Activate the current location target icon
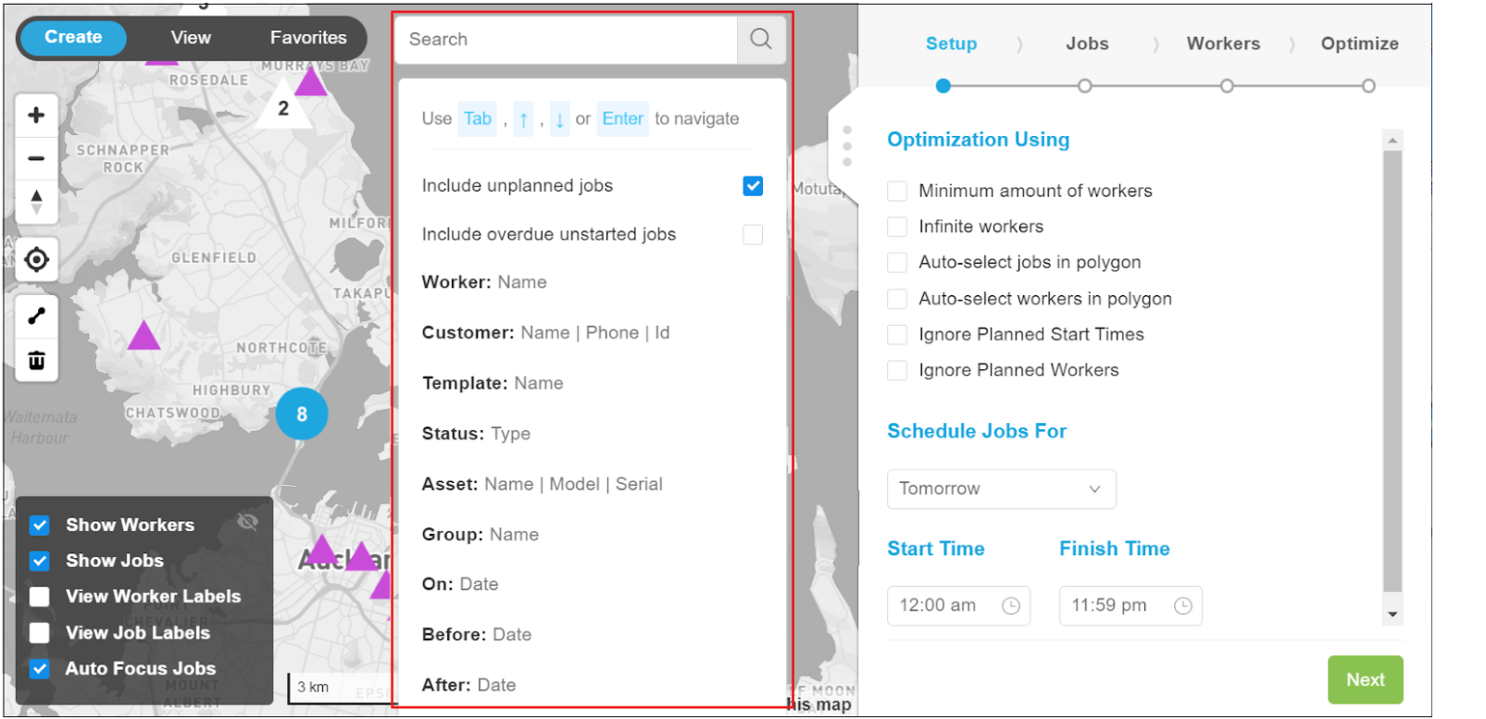This screenshot has height=719, width=1486. [36, 260]
